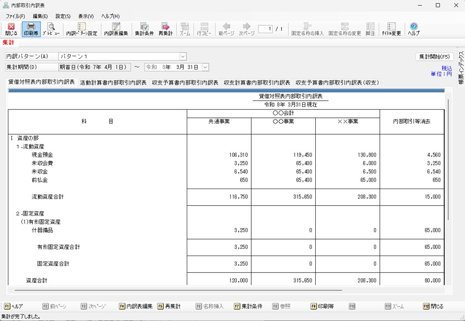465x321 pixels.
Task: Open 集計条件 toolbar icon
Action: click(144, 29)
